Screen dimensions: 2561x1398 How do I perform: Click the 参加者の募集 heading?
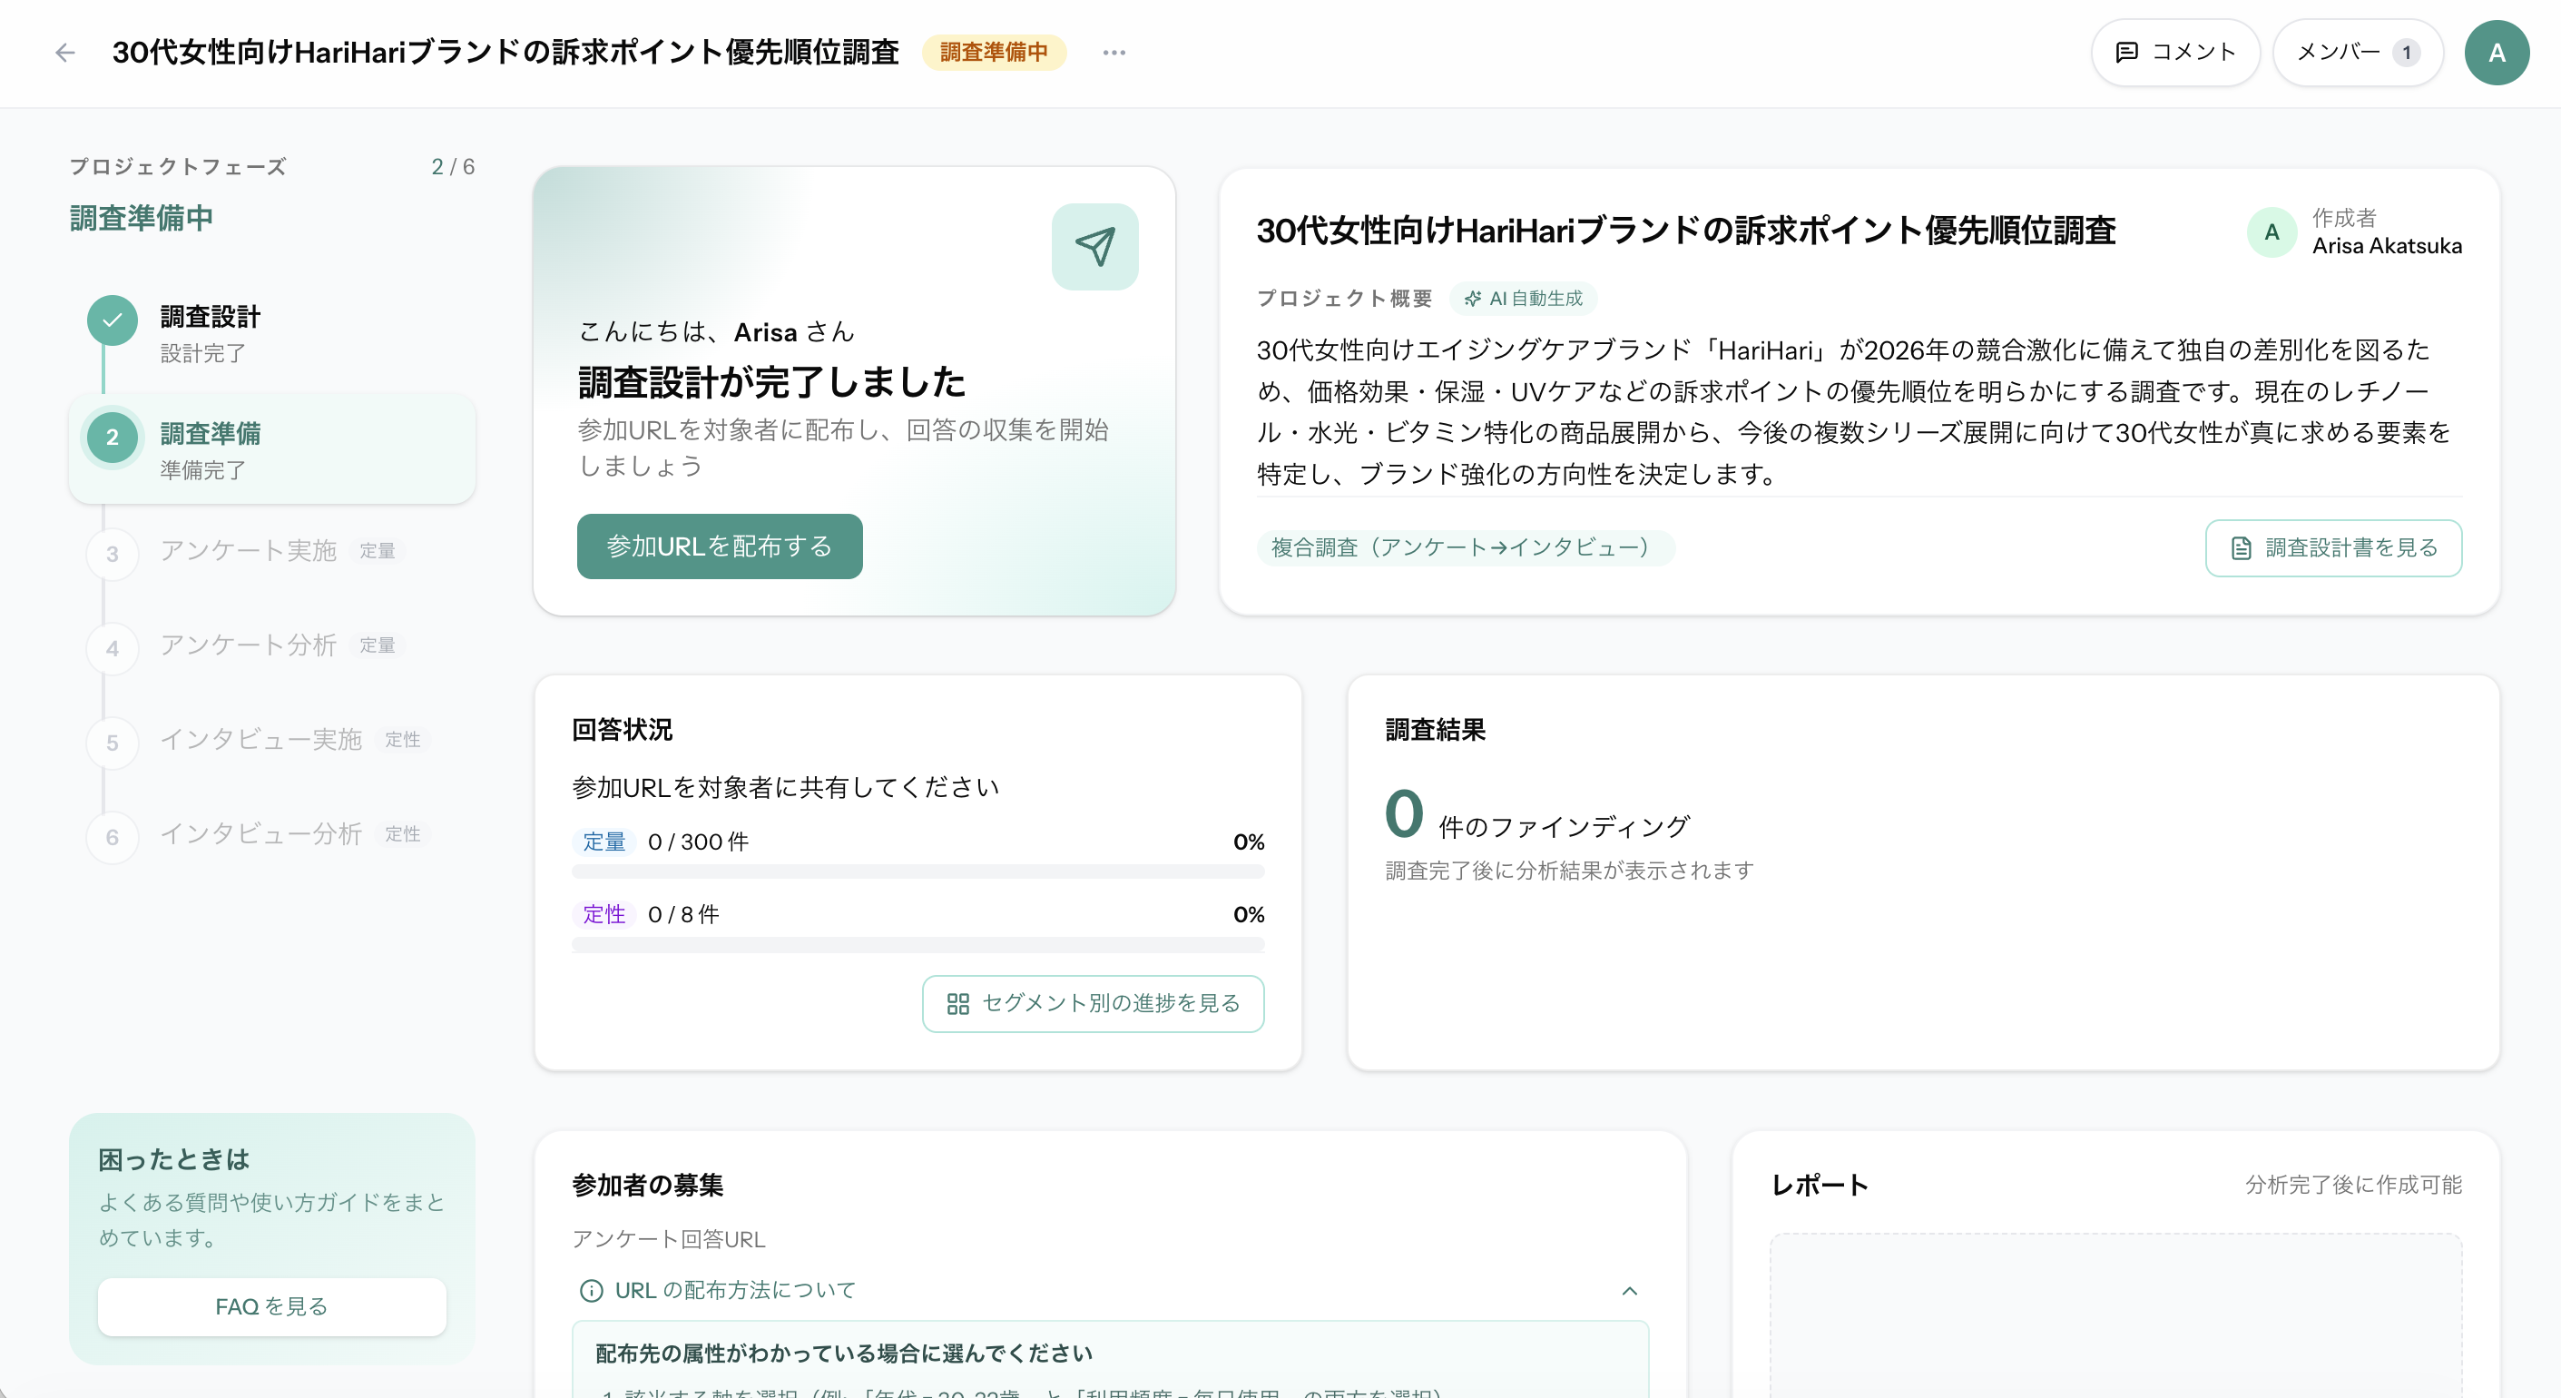pyautogui.click(x=647, y=1185)
